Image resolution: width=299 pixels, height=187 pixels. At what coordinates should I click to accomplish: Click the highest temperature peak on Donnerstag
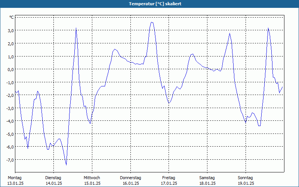(152, 22)
